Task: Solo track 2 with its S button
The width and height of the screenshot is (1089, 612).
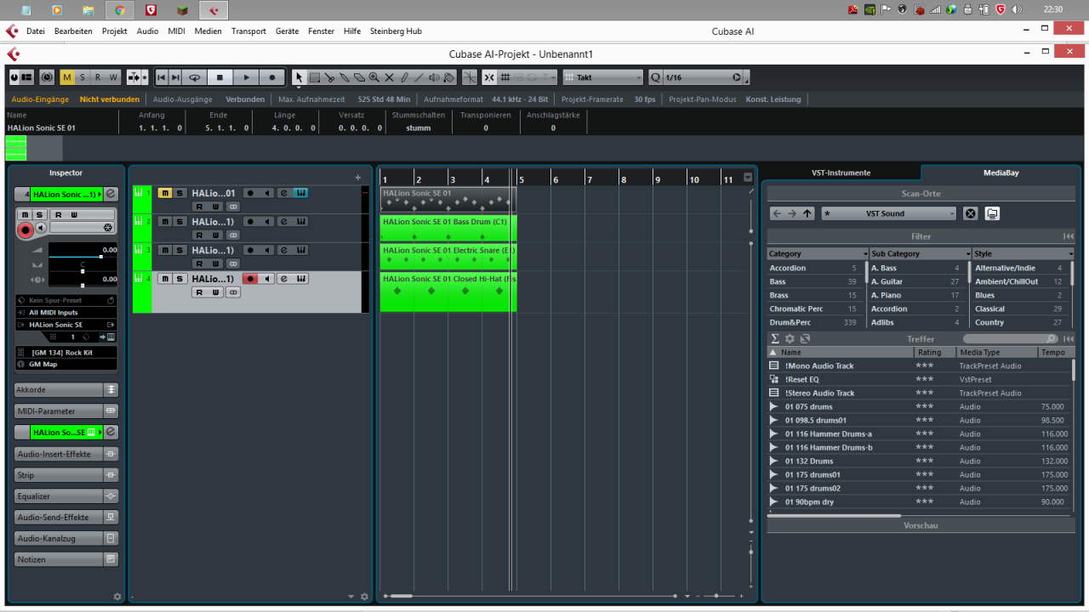Action: (180, 221)
